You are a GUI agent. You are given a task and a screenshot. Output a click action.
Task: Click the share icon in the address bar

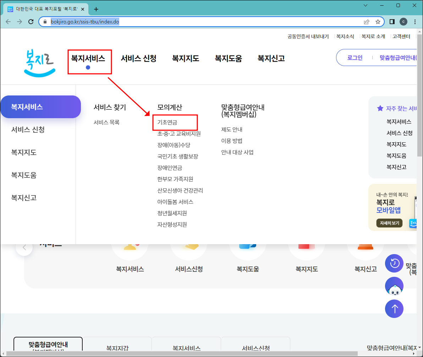pos(366,22)
